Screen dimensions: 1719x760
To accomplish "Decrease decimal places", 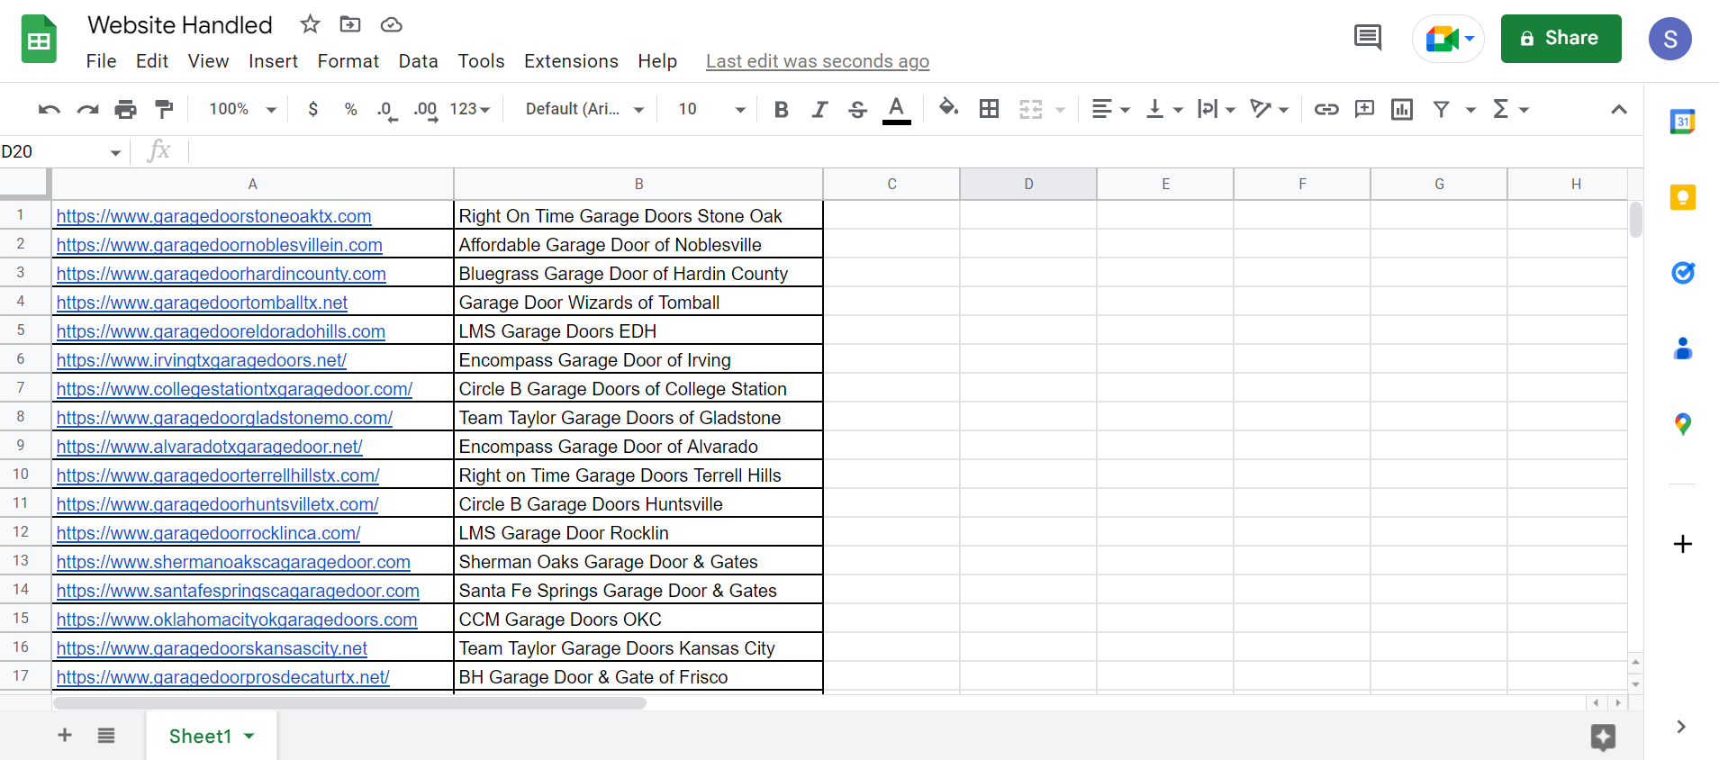I will click(x=387, y=110).
